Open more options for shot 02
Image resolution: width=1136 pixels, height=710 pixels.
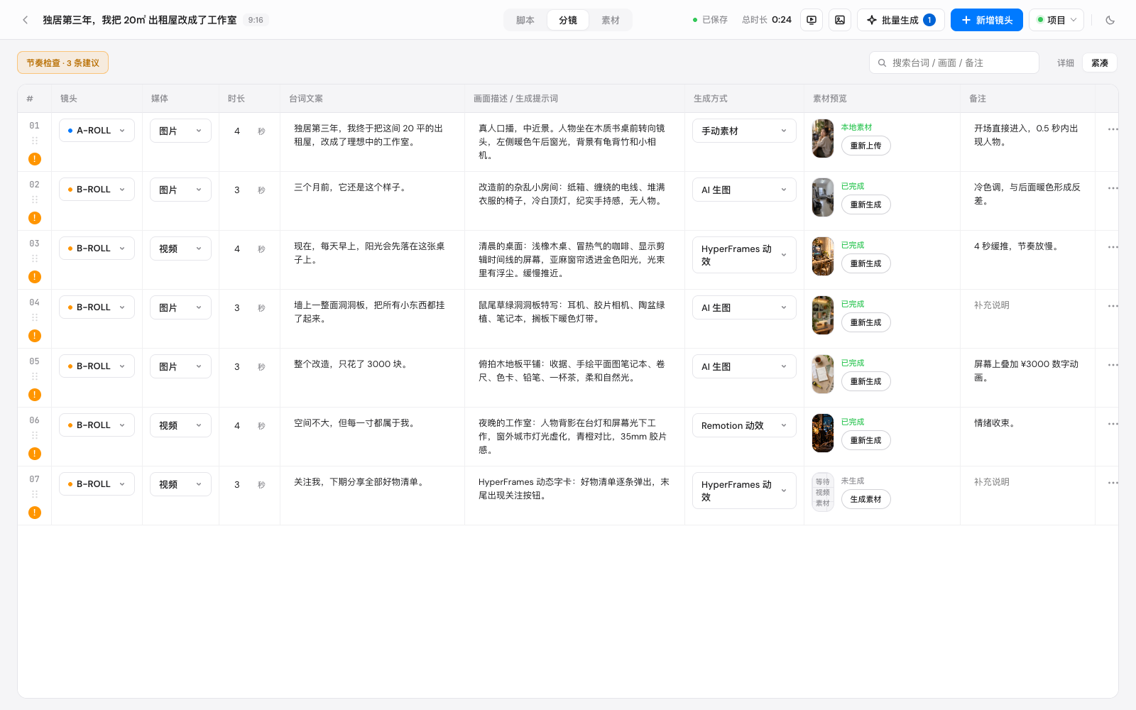[1113, 188]
